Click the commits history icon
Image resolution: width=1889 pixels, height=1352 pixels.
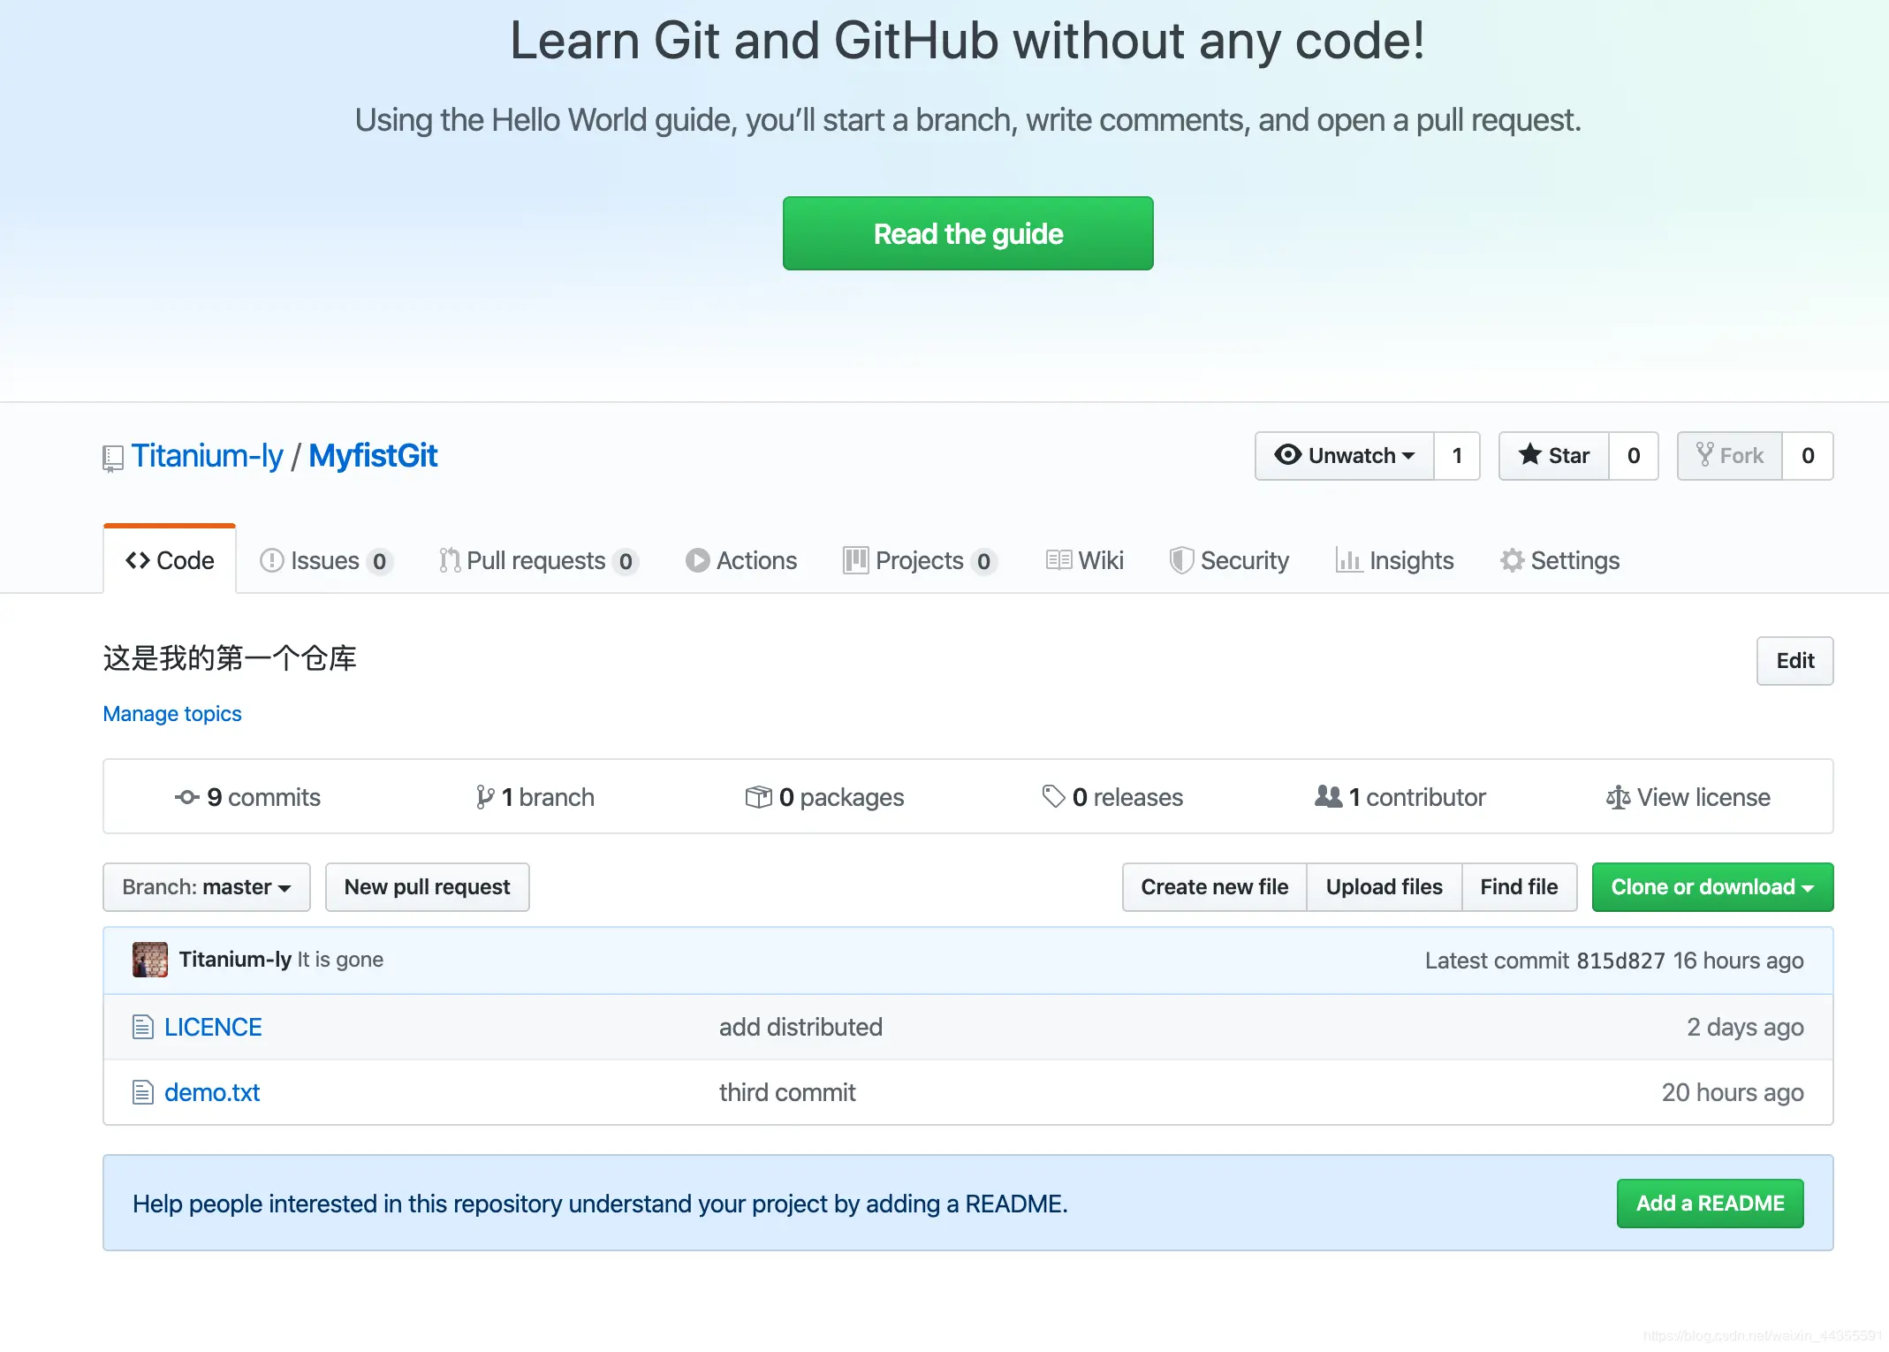pyautogui.click(x=186, y=797)
